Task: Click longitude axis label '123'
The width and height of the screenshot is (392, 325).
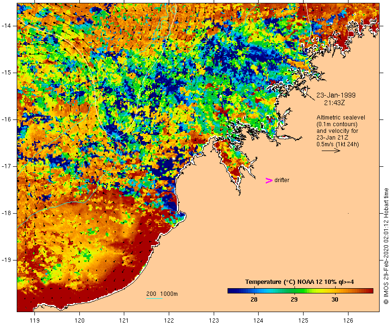Action: tap(214, 320)
